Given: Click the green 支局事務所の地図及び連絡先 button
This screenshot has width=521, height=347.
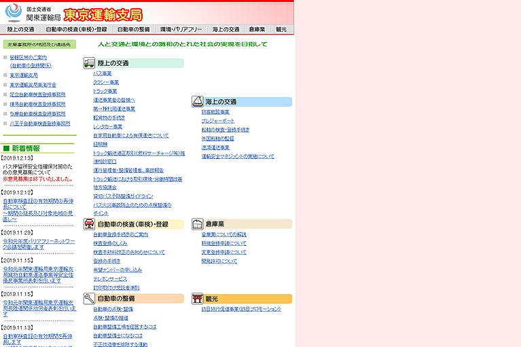Looking at the screenshot, I should click(39, 44).
